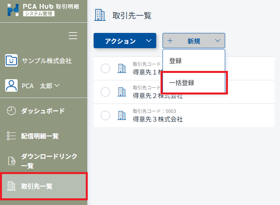Screen dimensions: 280x205
Task: Select the radio button for 得意先3株式会社
Action: coord(105,116)
